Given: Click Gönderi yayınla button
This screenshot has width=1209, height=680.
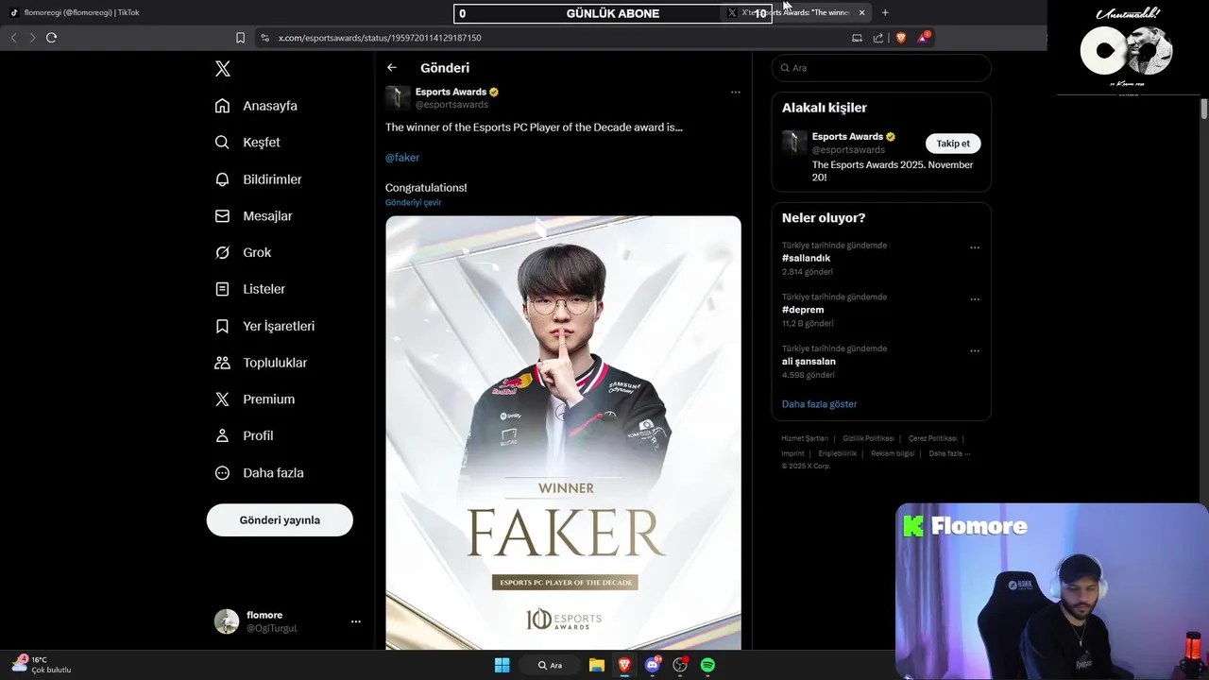Looking at the screenshot, I should [280, 520].
